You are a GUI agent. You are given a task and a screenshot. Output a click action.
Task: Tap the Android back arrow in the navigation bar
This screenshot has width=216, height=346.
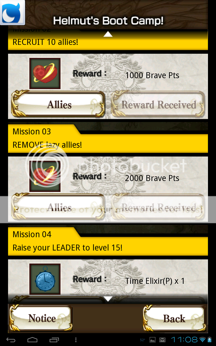click(11, 340)
